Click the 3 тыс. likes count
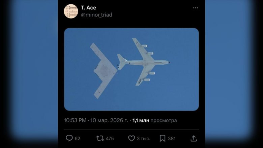Image resolution: width=263 pixels, height=148 pixels. click(x=144, y=138)
